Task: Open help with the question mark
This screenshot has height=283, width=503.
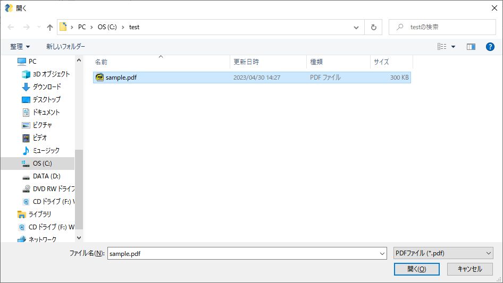Action: (490, 47)
